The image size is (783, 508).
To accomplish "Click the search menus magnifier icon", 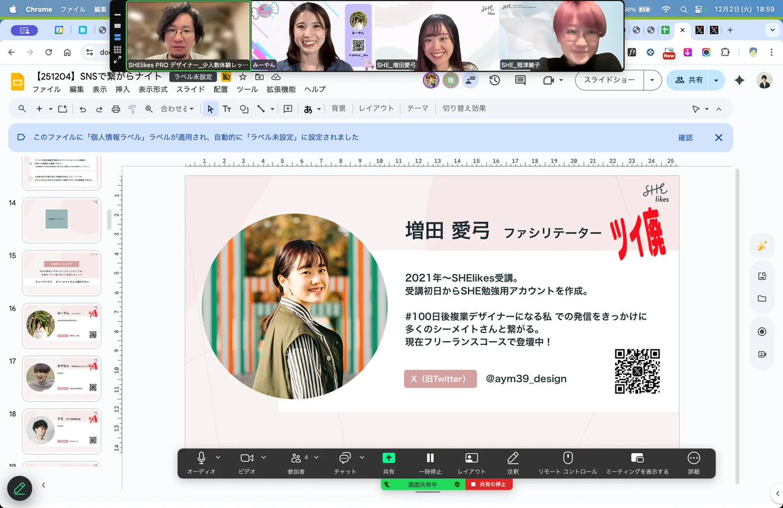I will 22,109.
